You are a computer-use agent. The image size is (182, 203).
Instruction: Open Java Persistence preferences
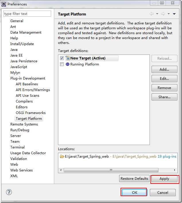tap(24, 61)
